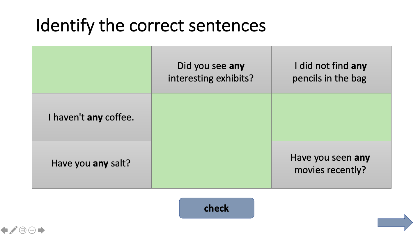The width and height of the screenshot is (418, 234).
Task: Click green cell above "I haven't any coffee."
Action: [91, 70]
